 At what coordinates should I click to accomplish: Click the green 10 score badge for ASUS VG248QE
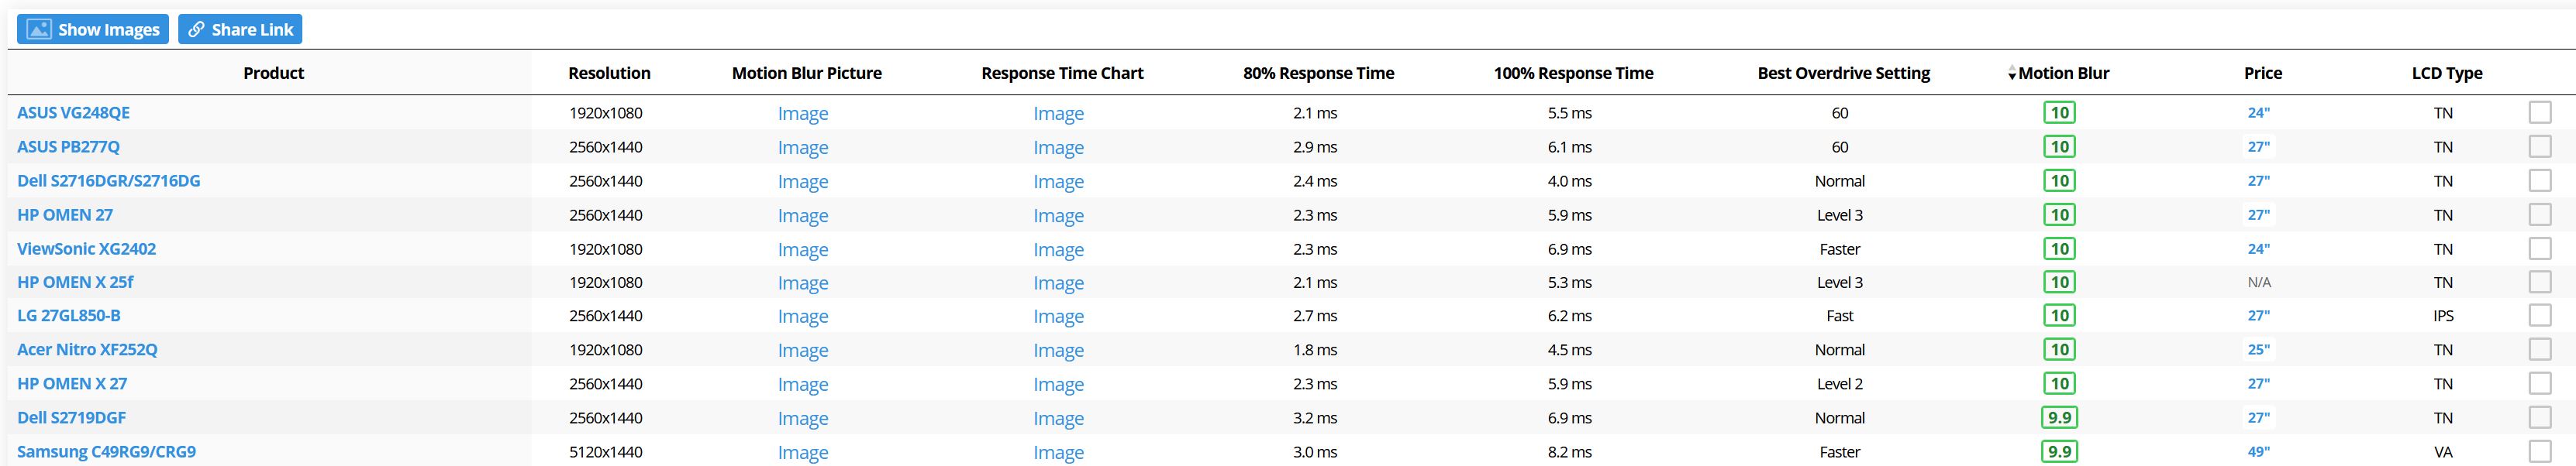coord(2059,113)
